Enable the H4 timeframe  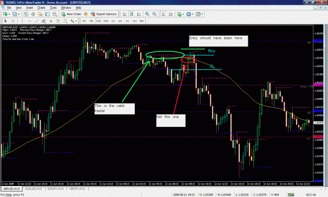click(120, 21)
